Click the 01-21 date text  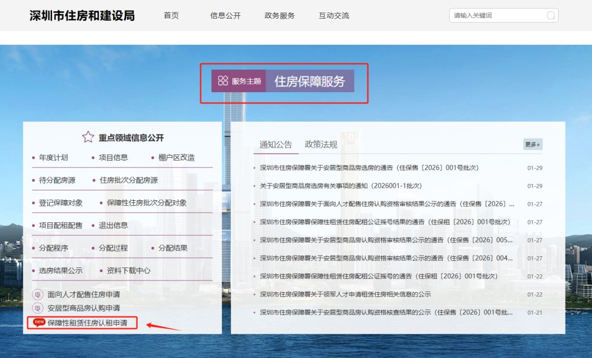534,313
